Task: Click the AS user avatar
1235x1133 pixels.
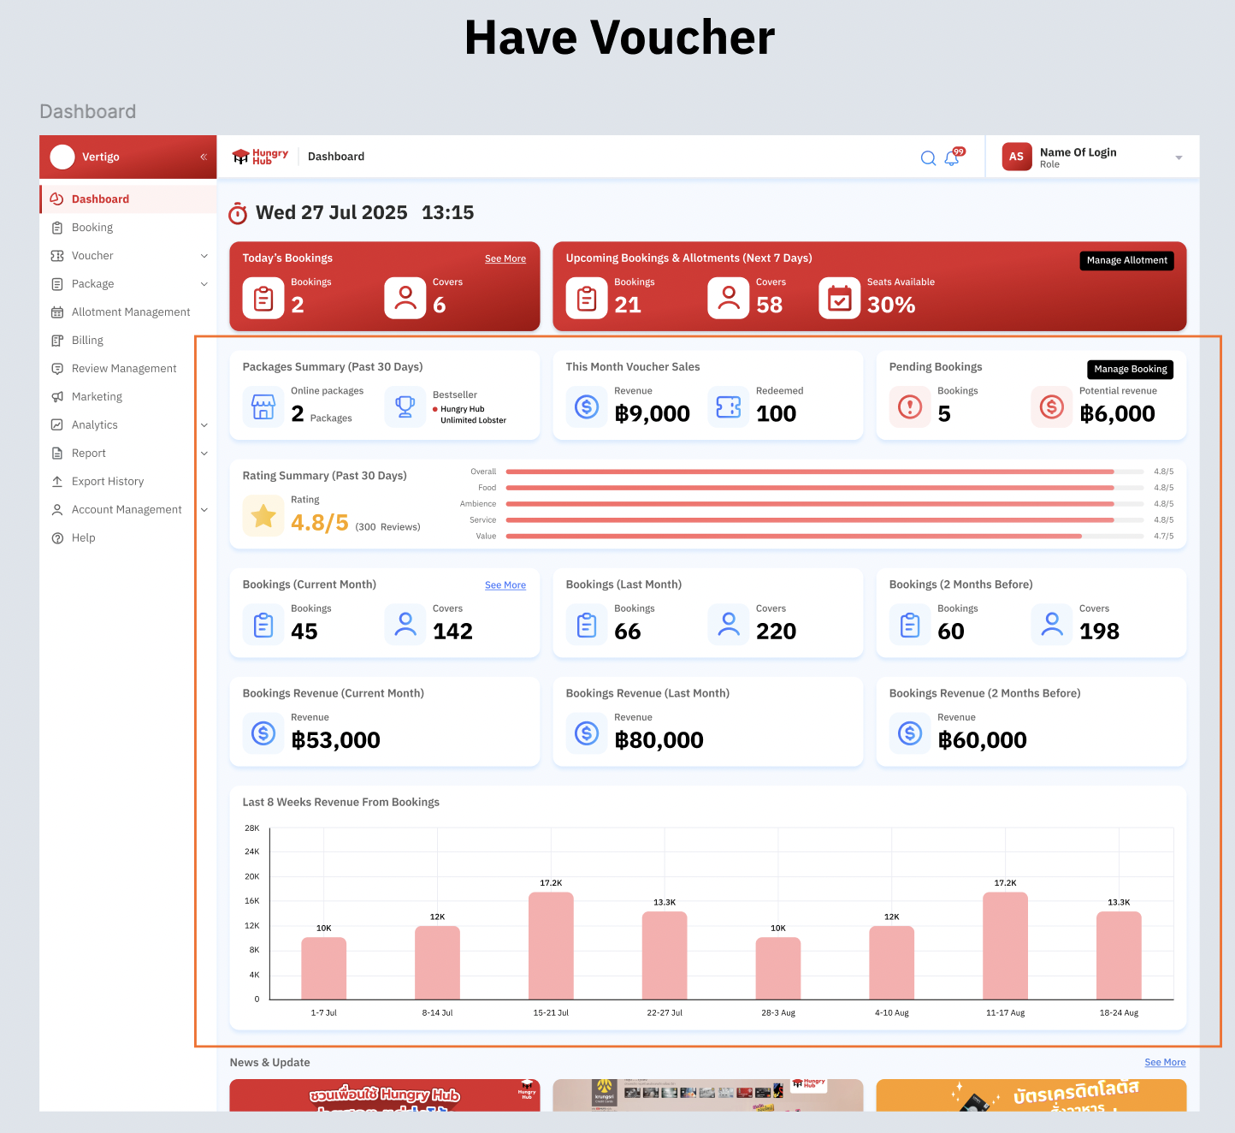Action: (1016, 157)
